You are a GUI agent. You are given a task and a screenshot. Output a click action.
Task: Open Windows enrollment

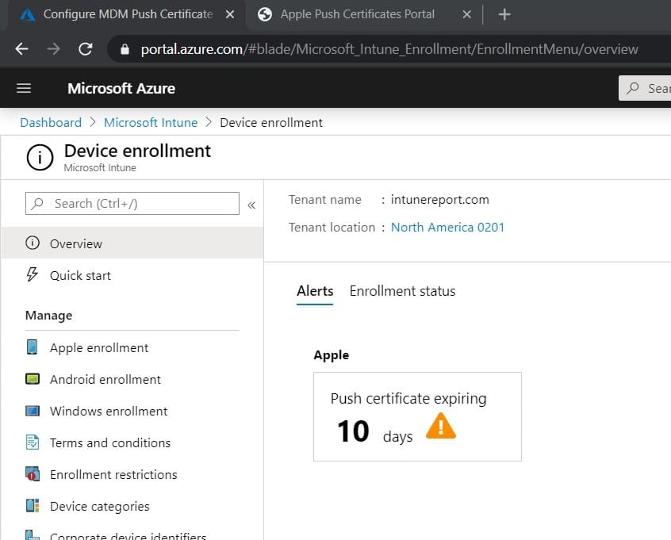(132, 411)
